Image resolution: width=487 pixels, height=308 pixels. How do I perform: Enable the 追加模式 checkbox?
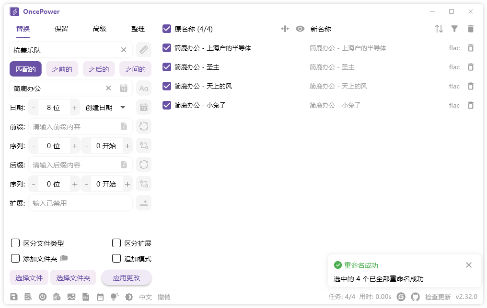(x=116, y=258)
